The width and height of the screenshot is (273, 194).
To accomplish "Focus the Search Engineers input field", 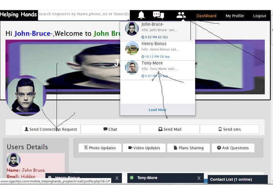I will pyautogui.click(x=84, y=15).
